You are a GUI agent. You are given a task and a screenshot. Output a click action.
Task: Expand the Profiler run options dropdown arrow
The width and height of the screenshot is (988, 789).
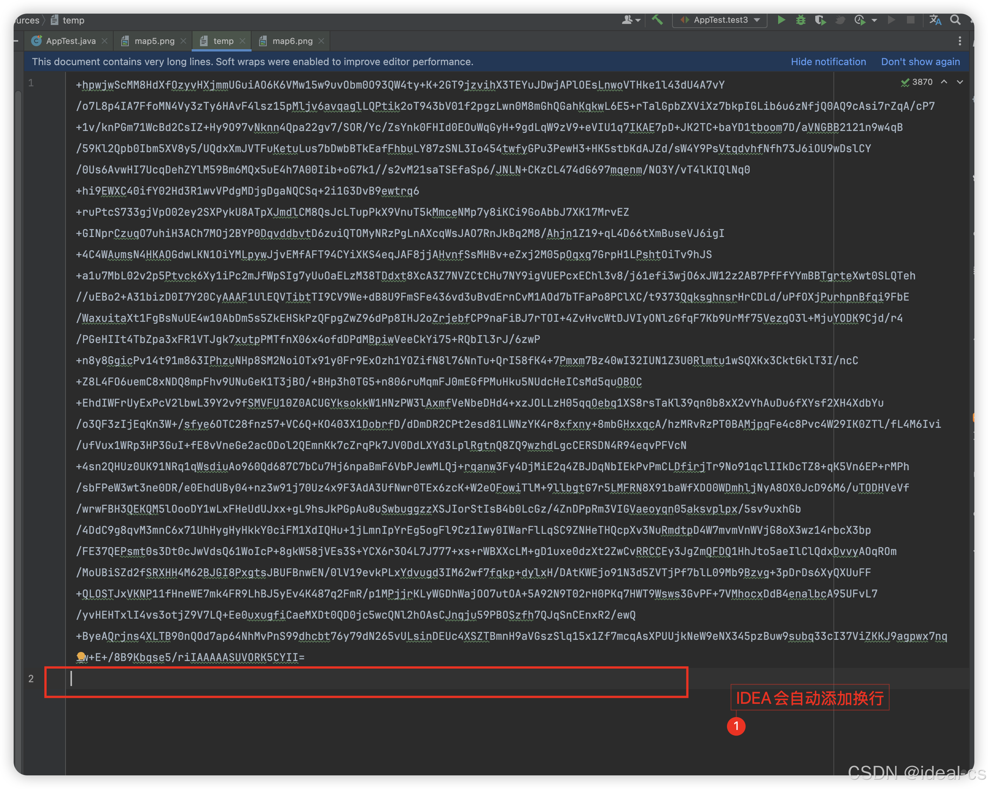tap(874, 20)
